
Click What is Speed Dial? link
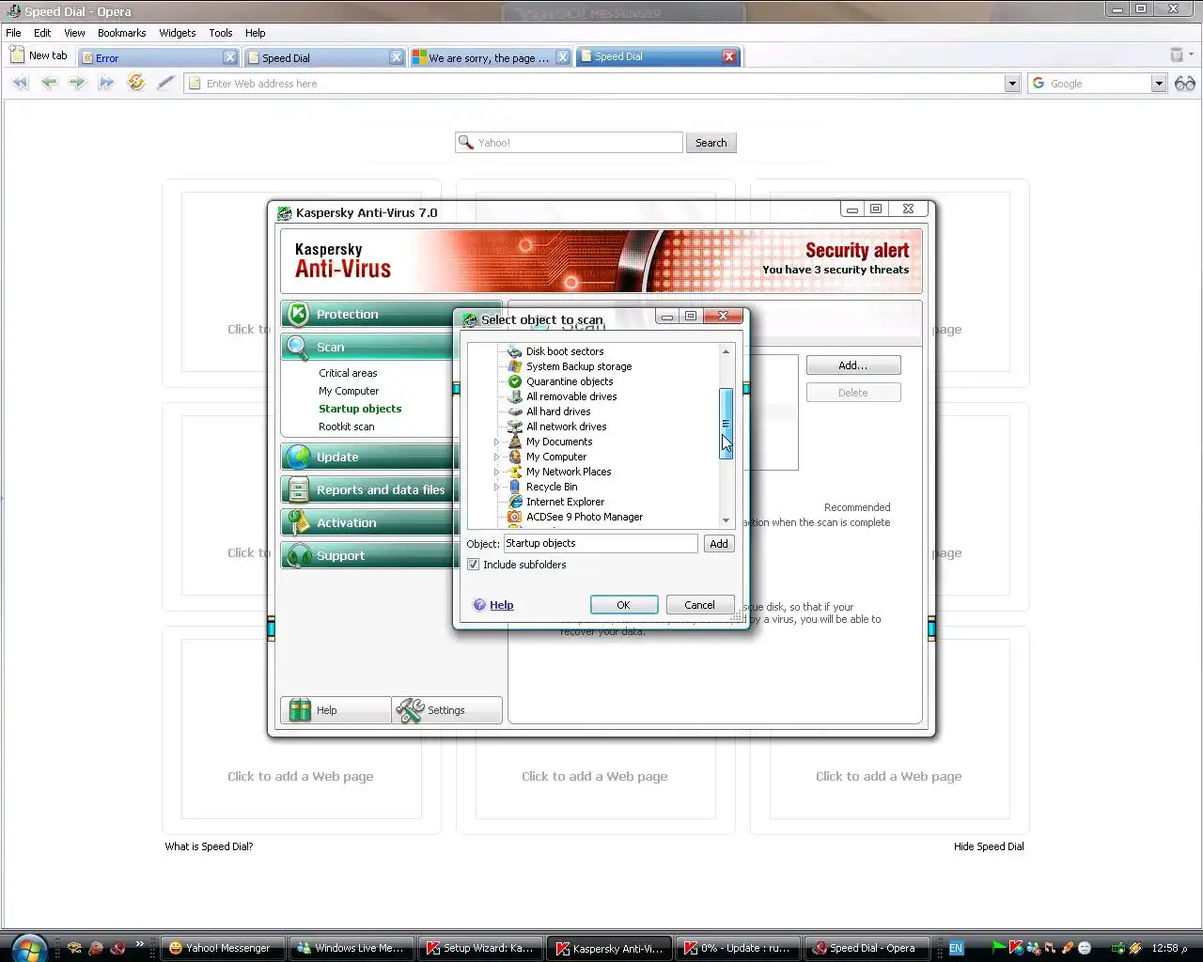click(209, 846)
